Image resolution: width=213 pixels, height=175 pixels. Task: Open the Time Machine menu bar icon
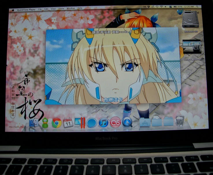(x=157, y=7)
